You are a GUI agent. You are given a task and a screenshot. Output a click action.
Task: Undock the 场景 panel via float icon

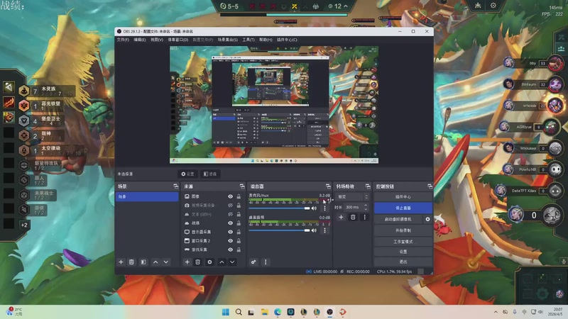(x=175, y=186)
